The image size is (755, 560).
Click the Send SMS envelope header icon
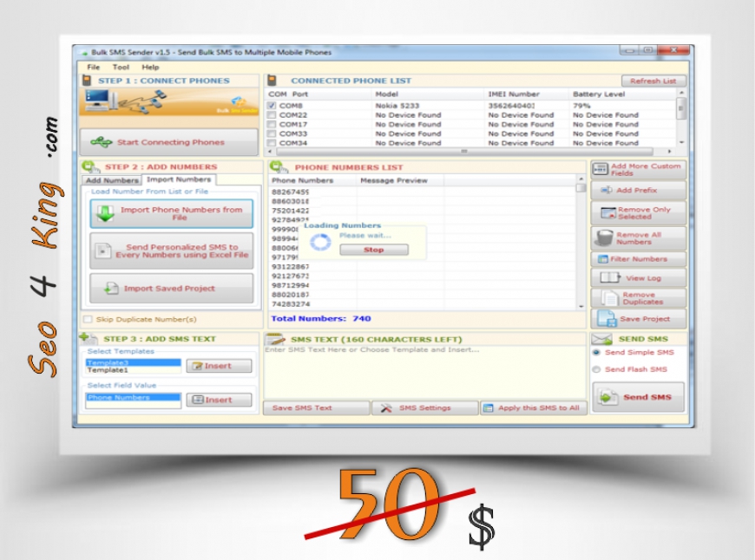click(x=601, y=339)
